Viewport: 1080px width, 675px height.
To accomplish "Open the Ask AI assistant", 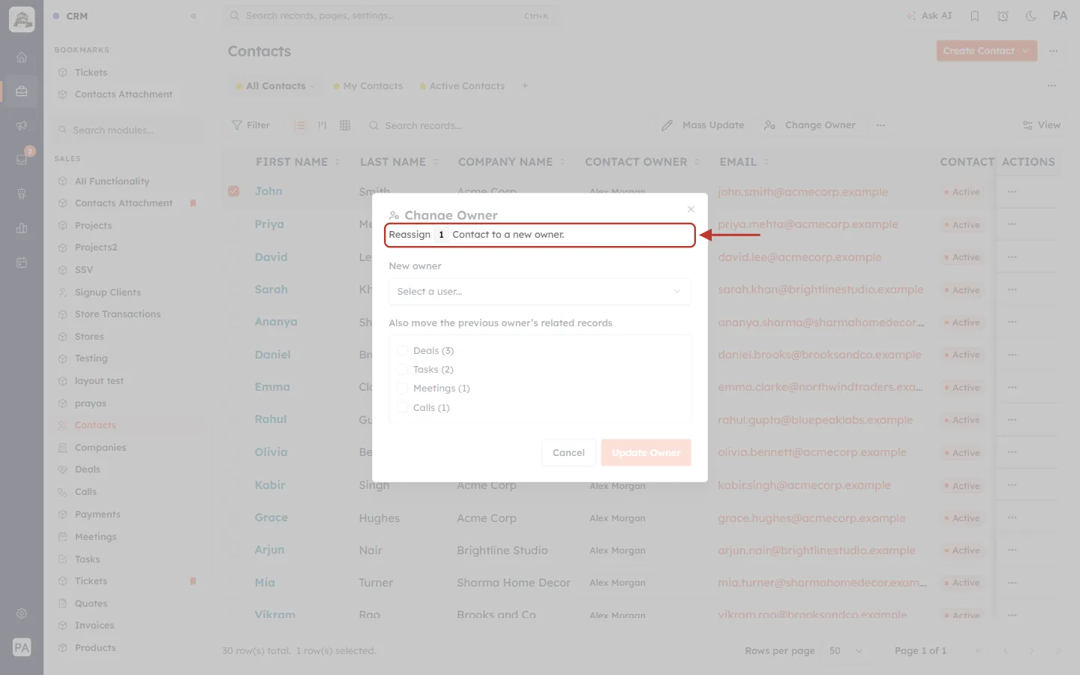I will [x=928, y=16].
